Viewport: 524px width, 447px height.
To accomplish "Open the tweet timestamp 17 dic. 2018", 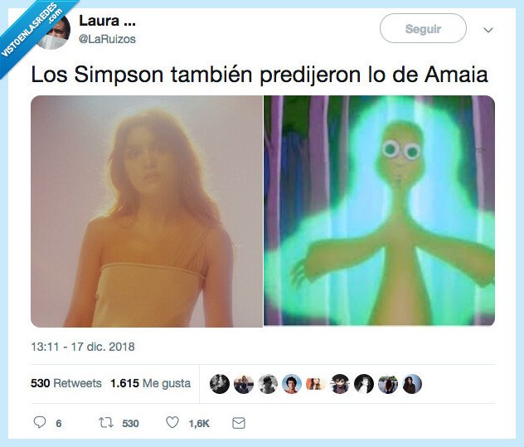I will 83,347.
